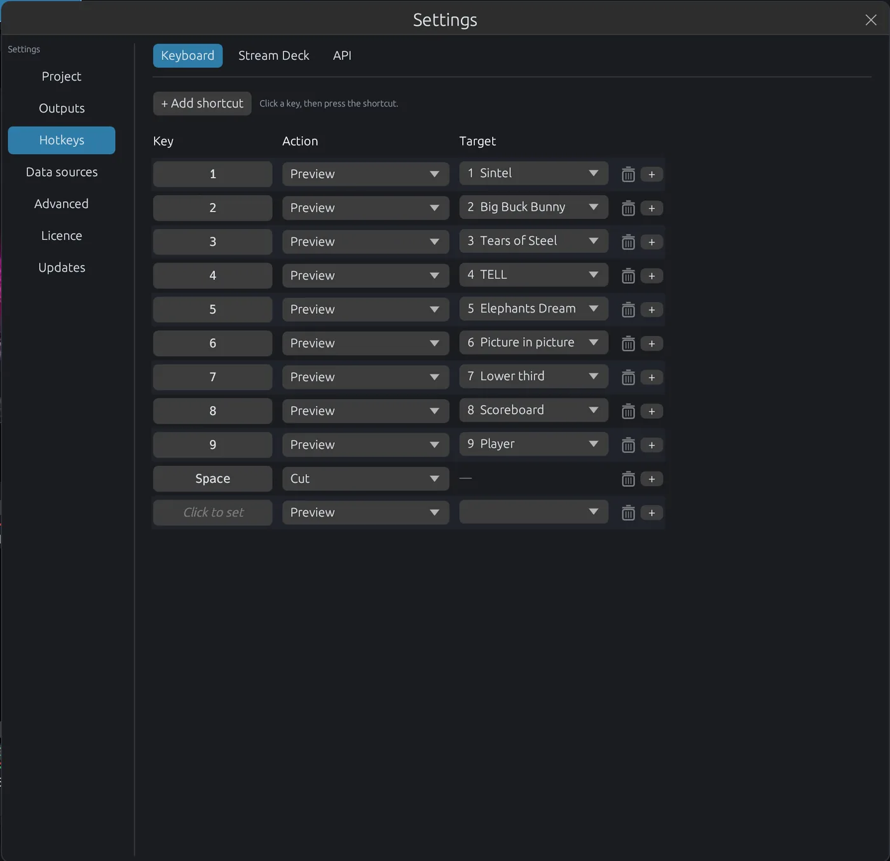
Task: Change the Tears of Steel target
Action: click(533, 241)
